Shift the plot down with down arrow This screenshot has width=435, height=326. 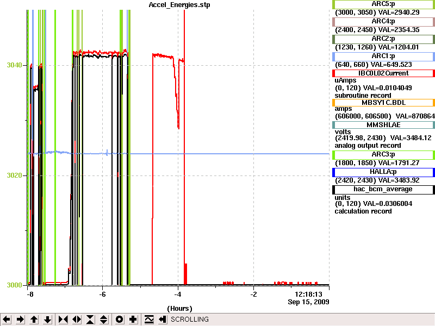47,319
